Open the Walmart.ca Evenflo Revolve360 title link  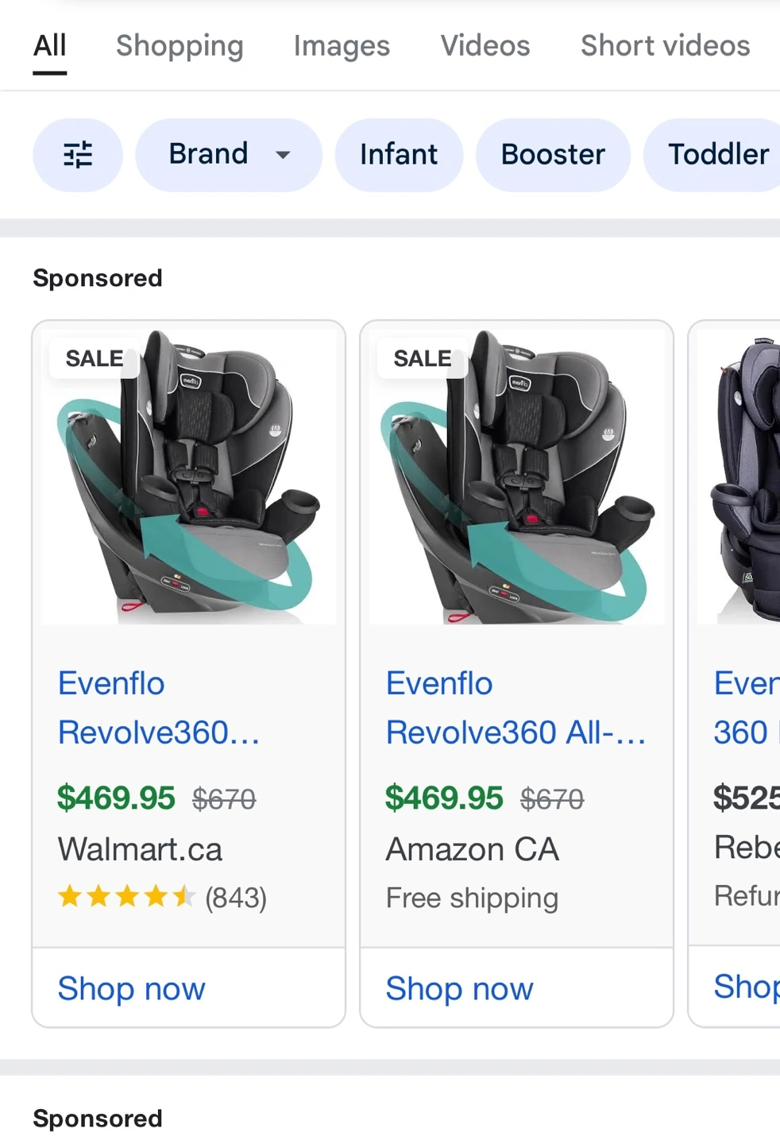(x=158, y=708)
